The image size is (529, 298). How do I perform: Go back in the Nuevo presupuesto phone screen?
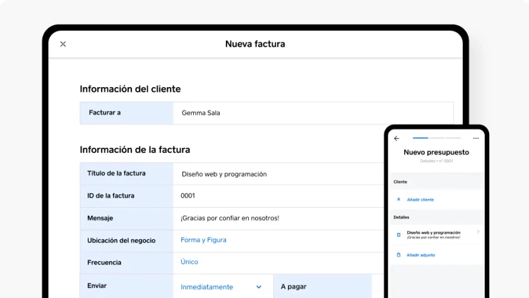[x=396, y=138]
